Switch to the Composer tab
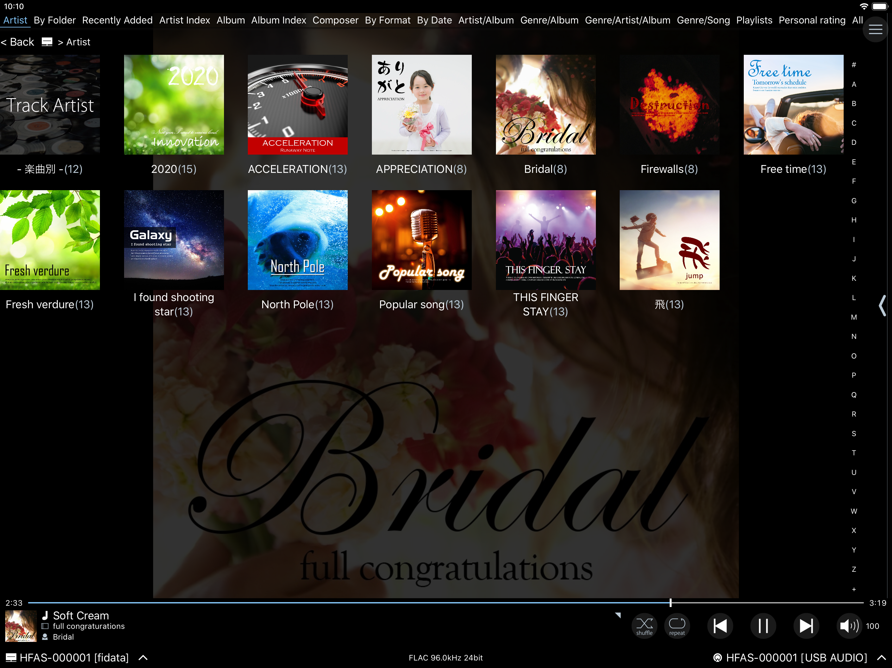Screen dimensions: 892x668 tap(335, 20)
